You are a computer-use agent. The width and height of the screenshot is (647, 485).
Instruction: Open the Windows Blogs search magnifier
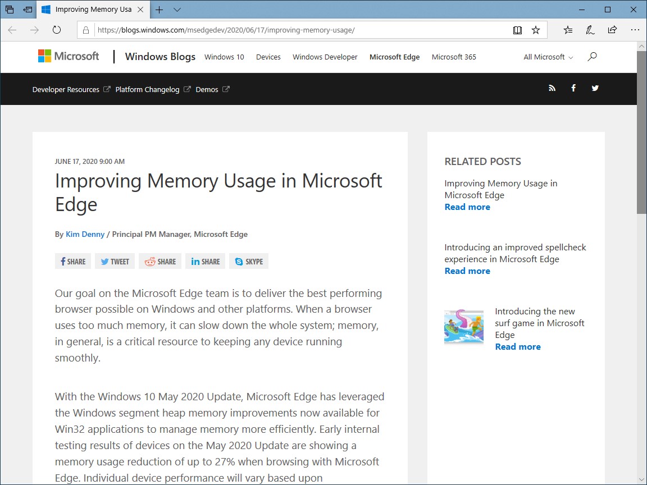[x=591, y=57]
